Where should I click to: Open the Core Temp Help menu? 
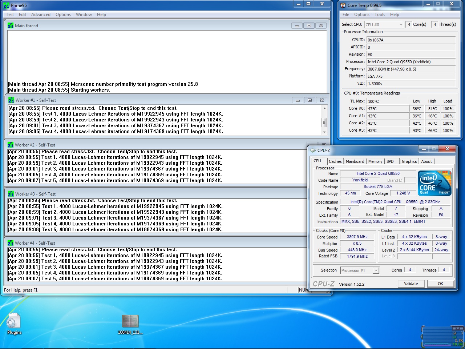[x=395, y=15]
